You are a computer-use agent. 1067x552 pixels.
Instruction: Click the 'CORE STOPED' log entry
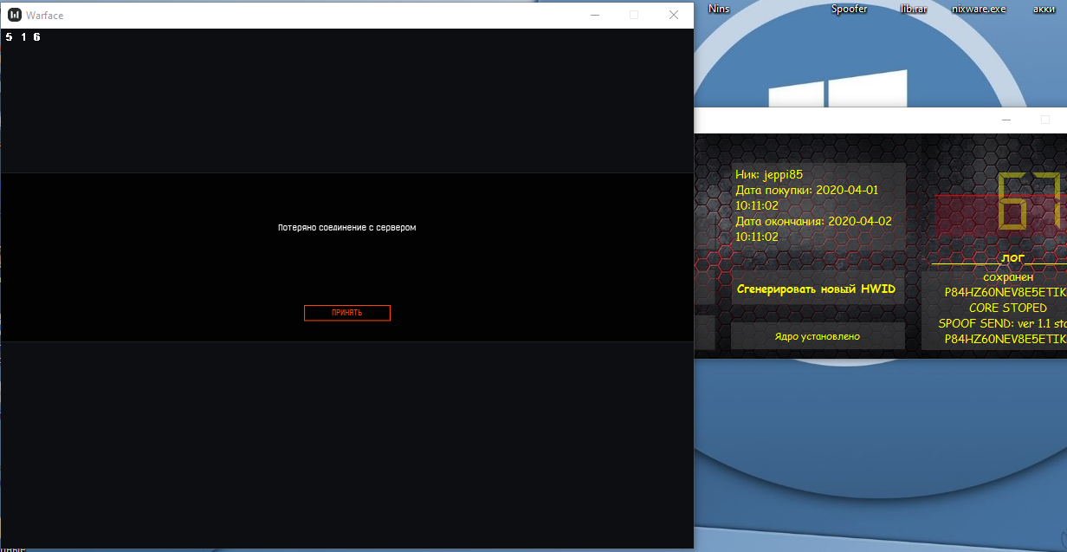[x=1007, y=308]
